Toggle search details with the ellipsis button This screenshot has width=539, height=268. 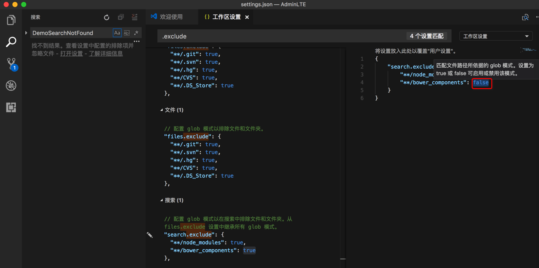point(137,42)
